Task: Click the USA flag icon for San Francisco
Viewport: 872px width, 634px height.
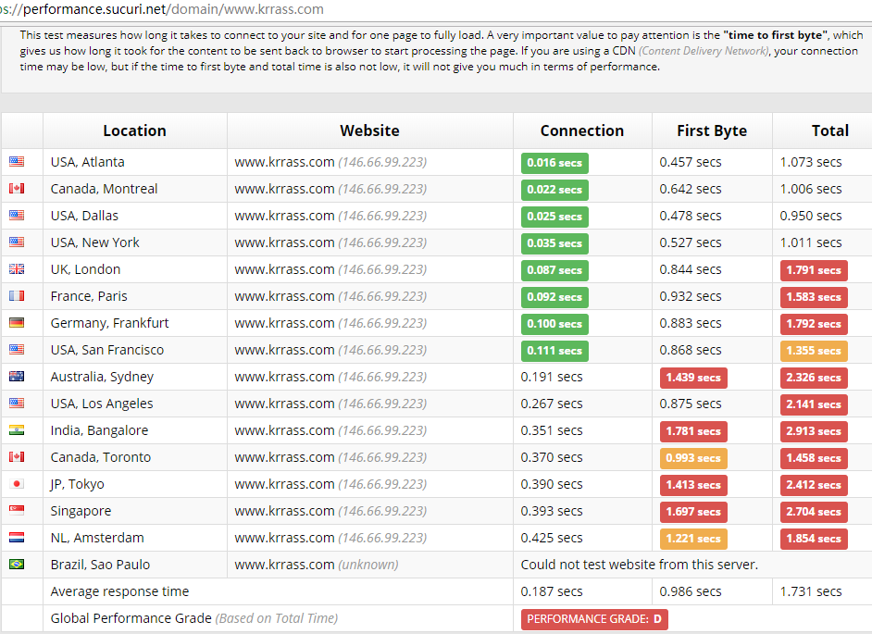Action: point(17,349)
